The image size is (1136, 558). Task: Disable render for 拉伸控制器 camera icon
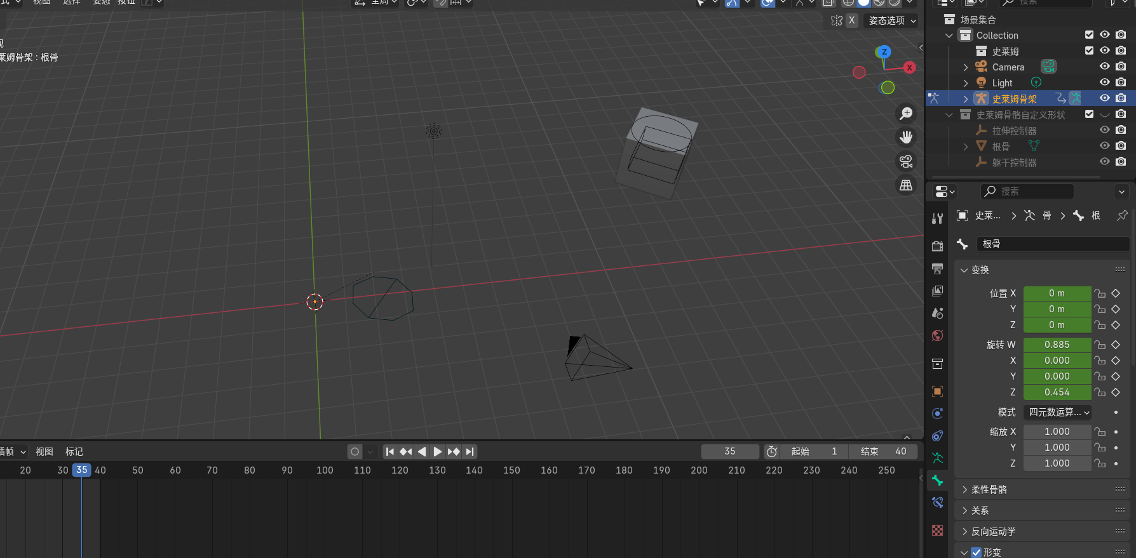click(1121, 130)
